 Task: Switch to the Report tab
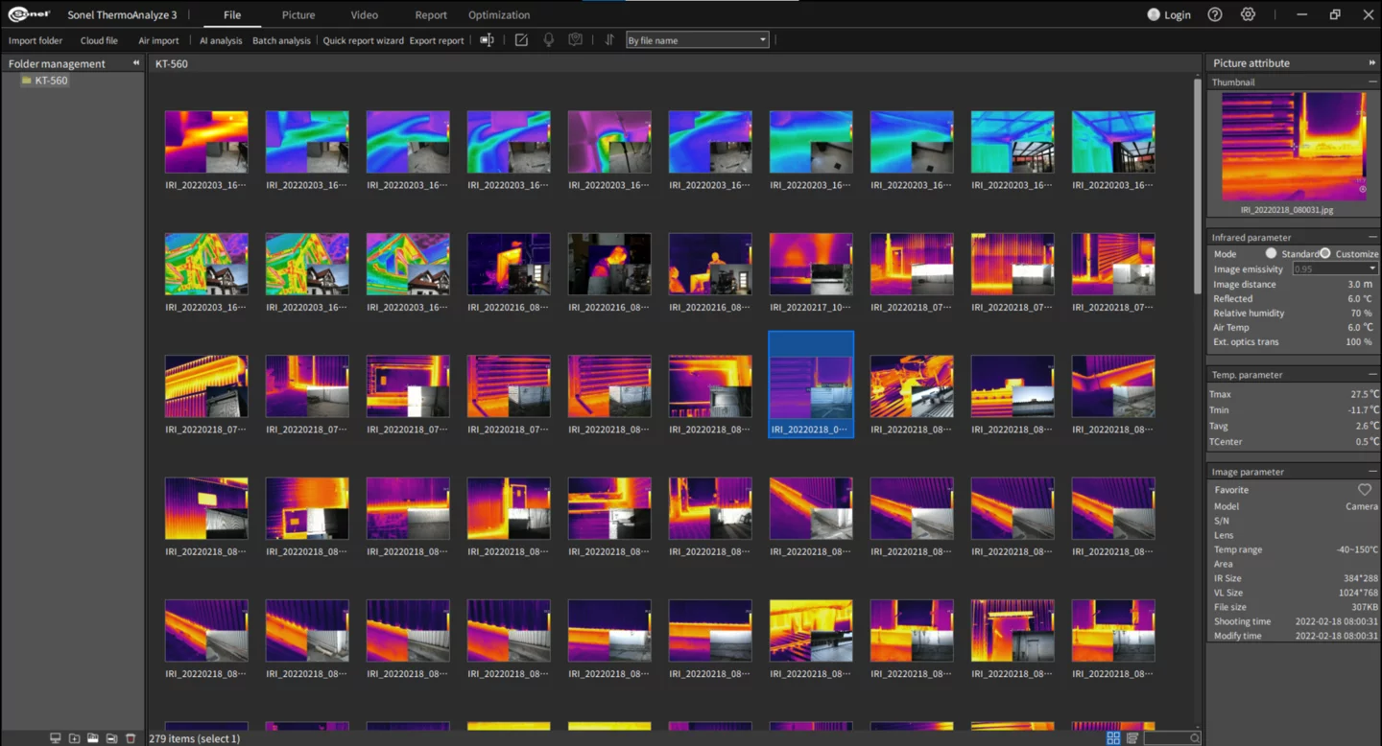point(431,15)
